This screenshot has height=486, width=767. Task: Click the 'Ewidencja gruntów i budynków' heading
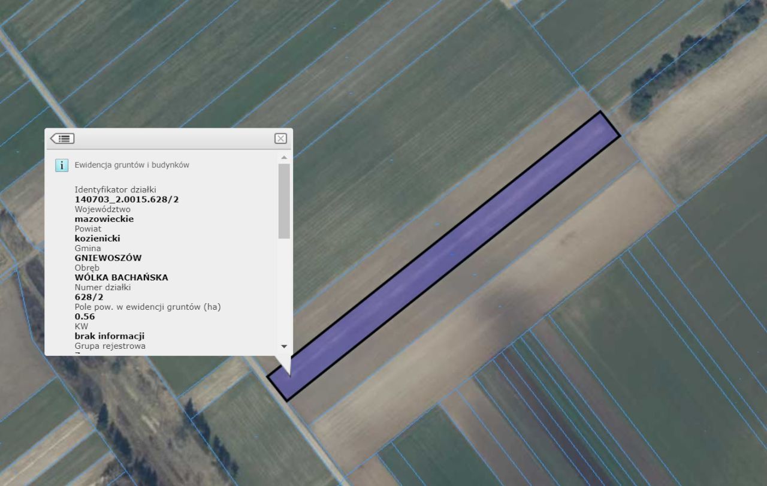[132, 165]
